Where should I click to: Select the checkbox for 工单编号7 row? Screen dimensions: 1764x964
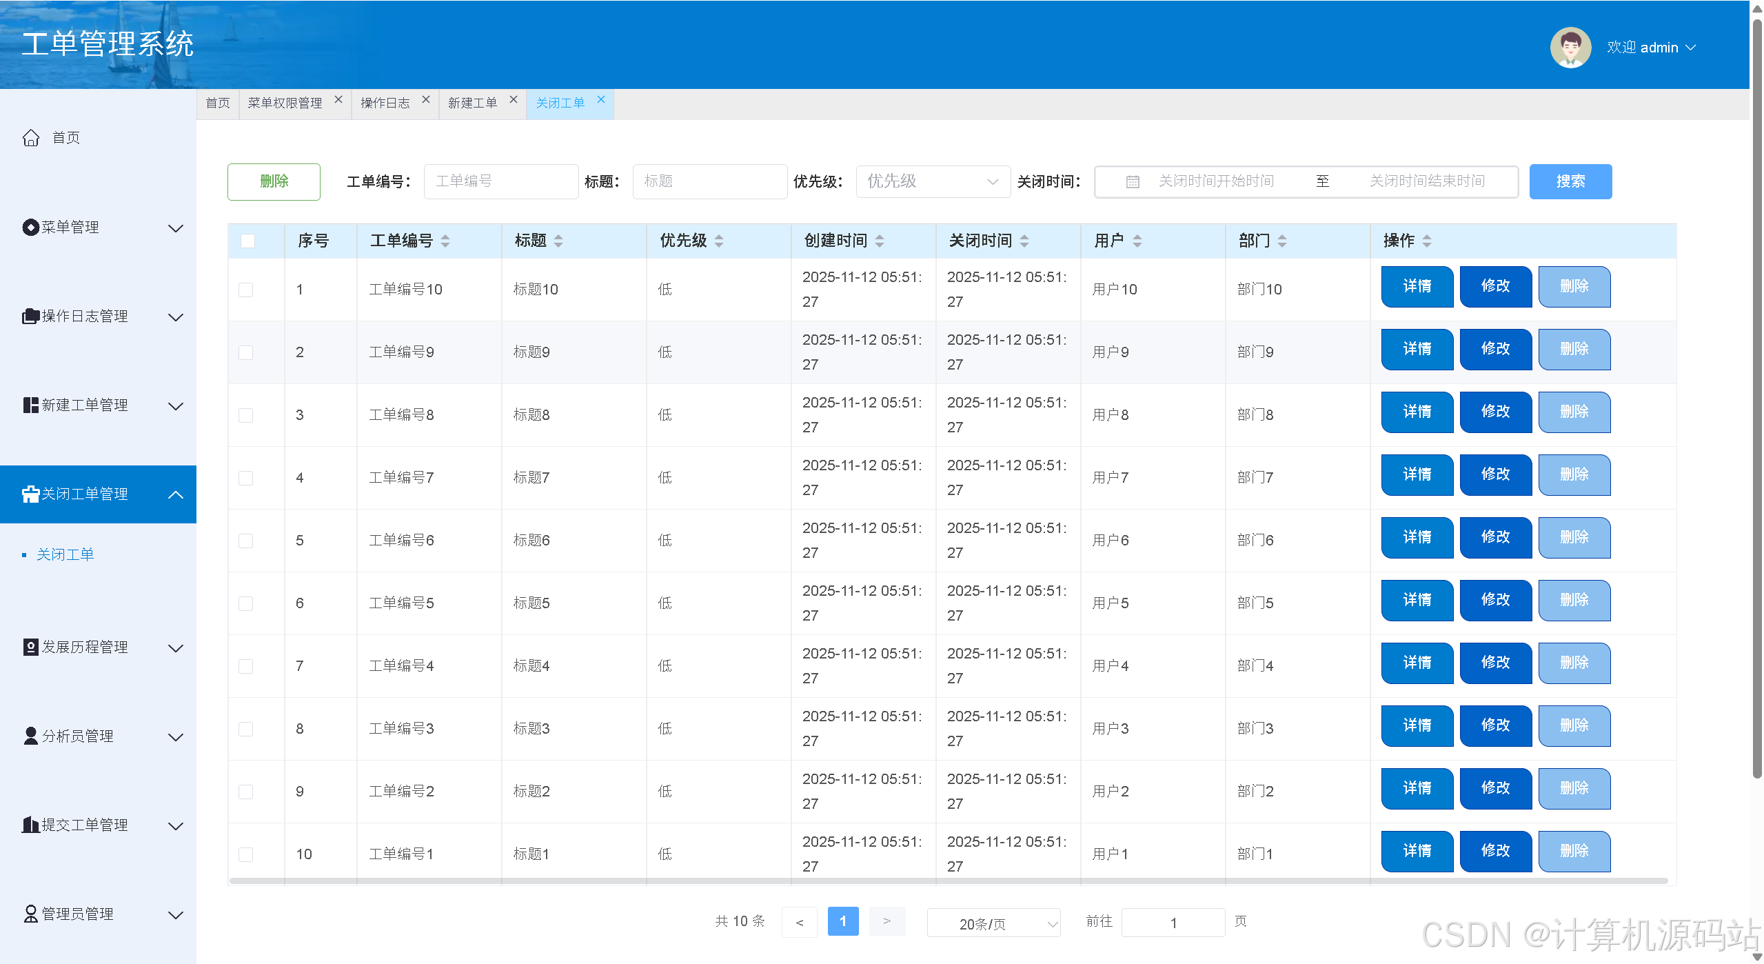click(x=246, y=478)
